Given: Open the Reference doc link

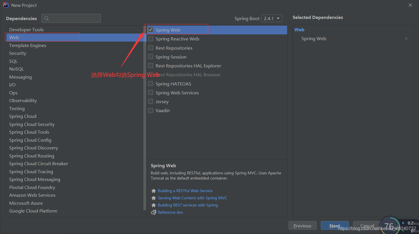Looking at the screenshot, I should [x=171, y=212].
